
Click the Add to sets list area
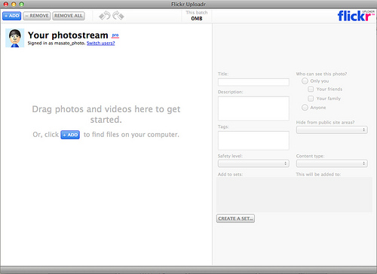[294, 194]
